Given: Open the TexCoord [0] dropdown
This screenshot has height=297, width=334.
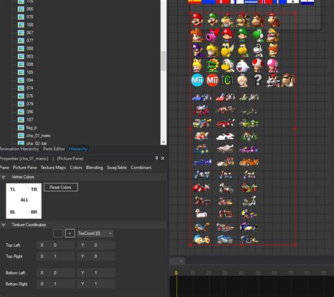Looking at the screenshot, I should pos(95,234).
